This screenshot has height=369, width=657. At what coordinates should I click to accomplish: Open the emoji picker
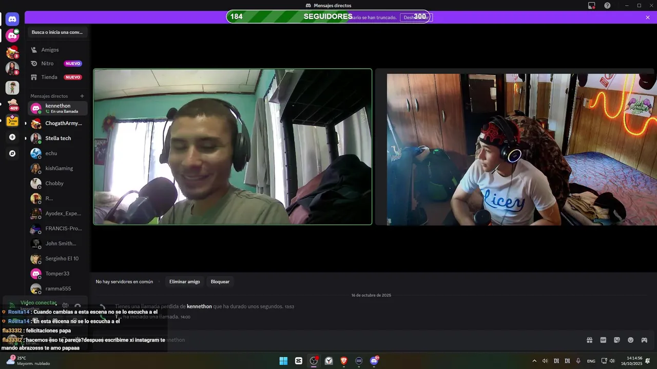point(631,340)
